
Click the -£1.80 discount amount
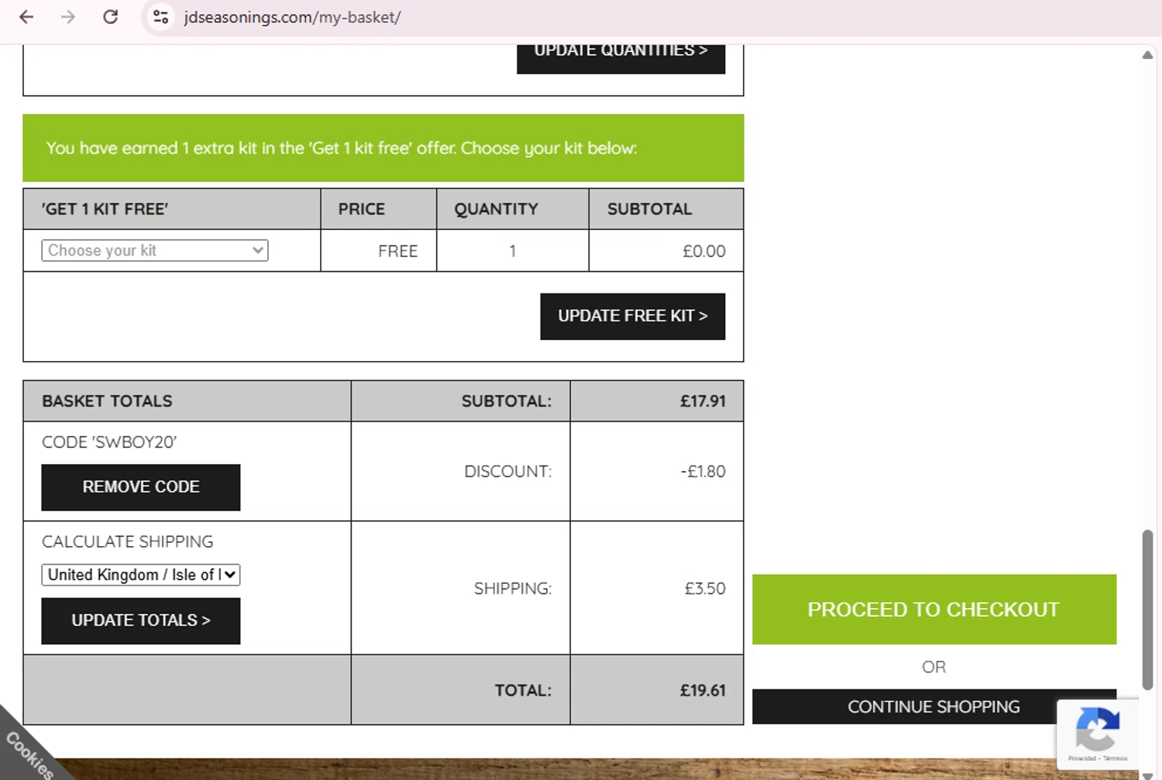pyautogui.click(x=703, y=472)
